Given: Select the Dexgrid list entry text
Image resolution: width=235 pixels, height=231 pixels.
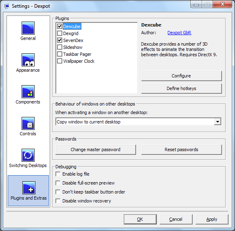Looking at the screenshot, I should (71, 33).
